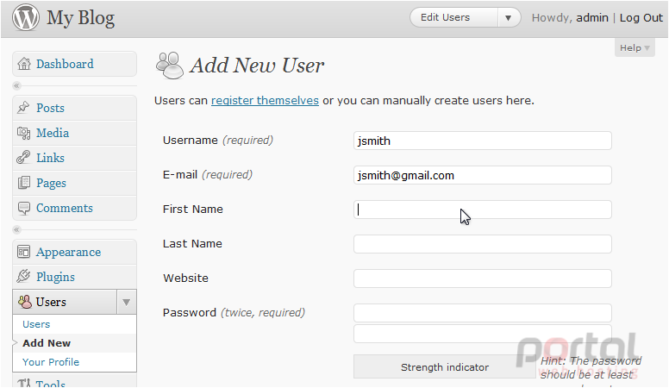Open Your Profile submenu item
This screenshot has width=669, height=388.
[51, 362]
